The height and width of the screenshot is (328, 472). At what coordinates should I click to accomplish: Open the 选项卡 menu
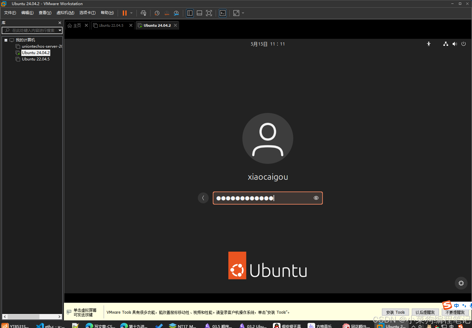tap(87, 13)
